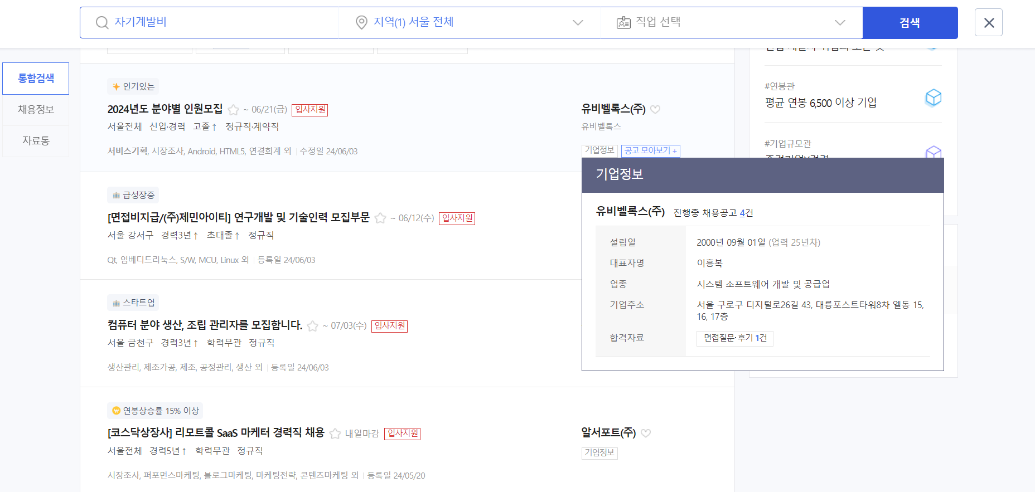This screenshot has height=492, width=1035.
Task: Expand the 지역 서울 전체 dropdown arrow
Action: [578, 23]
